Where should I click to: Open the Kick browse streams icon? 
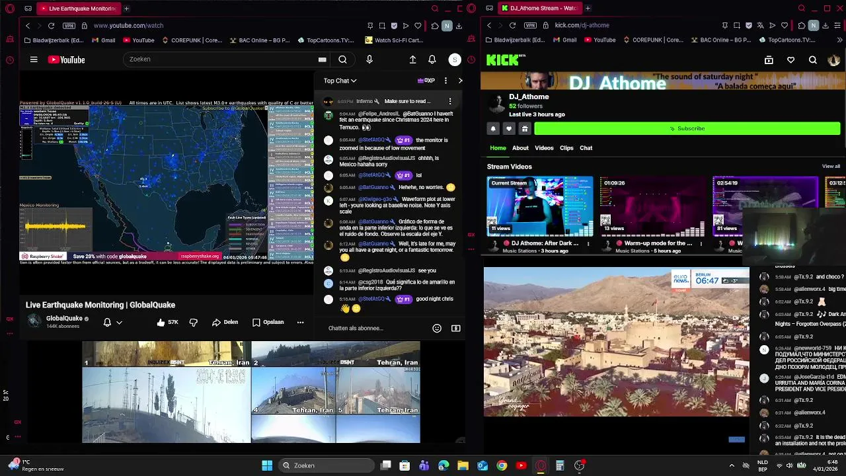(x=769, y=60)
